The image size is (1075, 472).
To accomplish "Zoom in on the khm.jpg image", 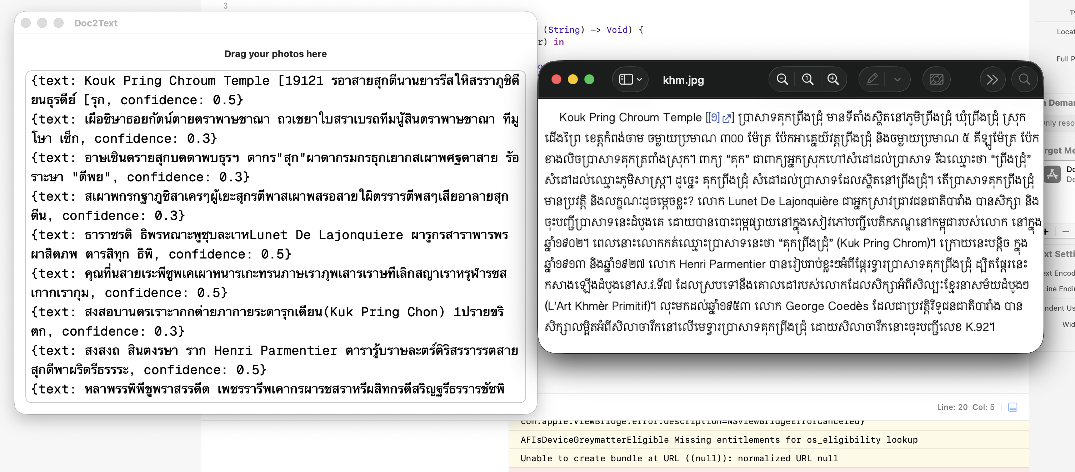I will pos(833,79).
